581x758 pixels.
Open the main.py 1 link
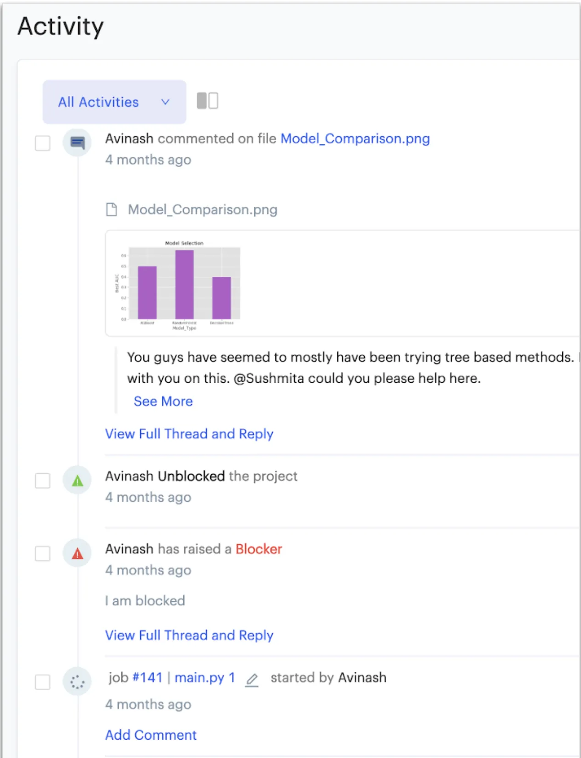point(204,677)
